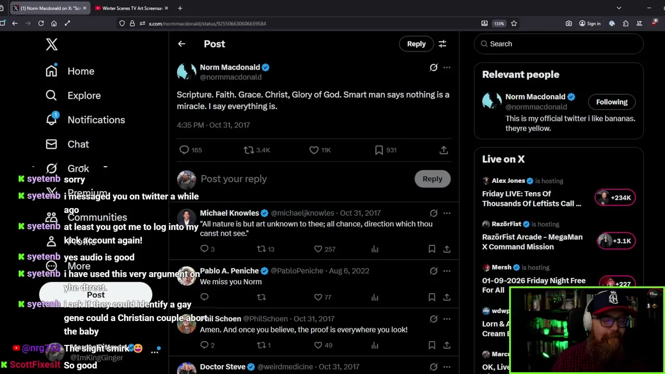
Task: Open Pablo A. Peniche profile link
Action: point(229,271)
